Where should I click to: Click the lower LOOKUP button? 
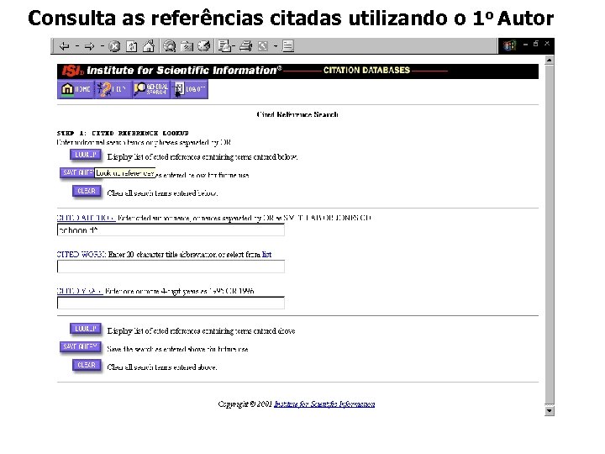point(86,329)
